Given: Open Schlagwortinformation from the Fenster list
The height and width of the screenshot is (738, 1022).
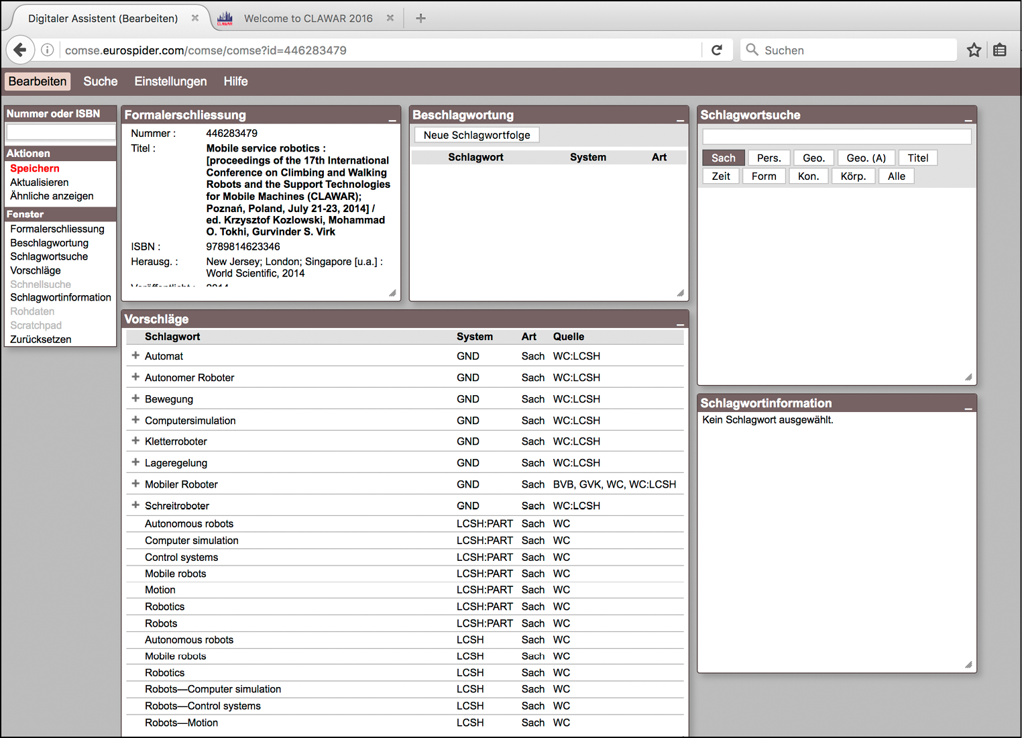Looking at the screenshot, I should click(x=60, y=297).
